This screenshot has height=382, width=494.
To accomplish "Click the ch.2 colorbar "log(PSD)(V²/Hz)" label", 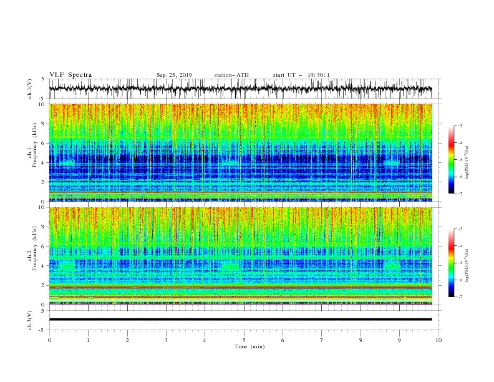I will pyautogui.click(x=467, y=265).
